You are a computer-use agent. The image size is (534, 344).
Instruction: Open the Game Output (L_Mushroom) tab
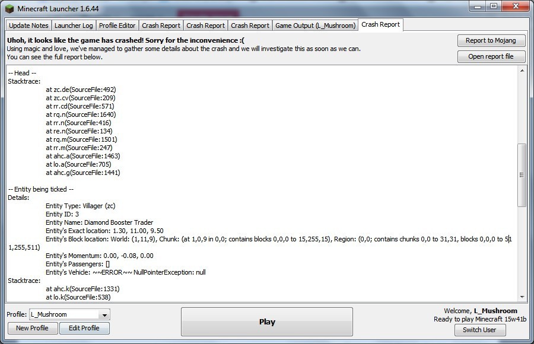point(316,26)
